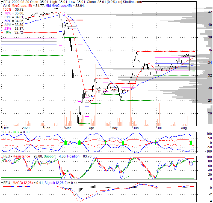Select the MA(Close,15) = 34.77 label

28,6
